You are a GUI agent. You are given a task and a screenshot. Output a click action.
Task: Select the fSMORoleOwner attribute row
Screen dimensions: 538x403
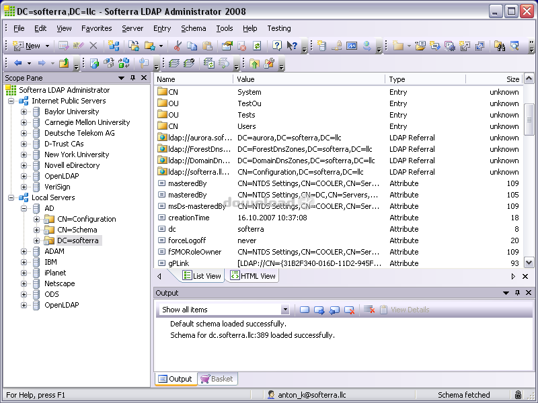point(339,252)
